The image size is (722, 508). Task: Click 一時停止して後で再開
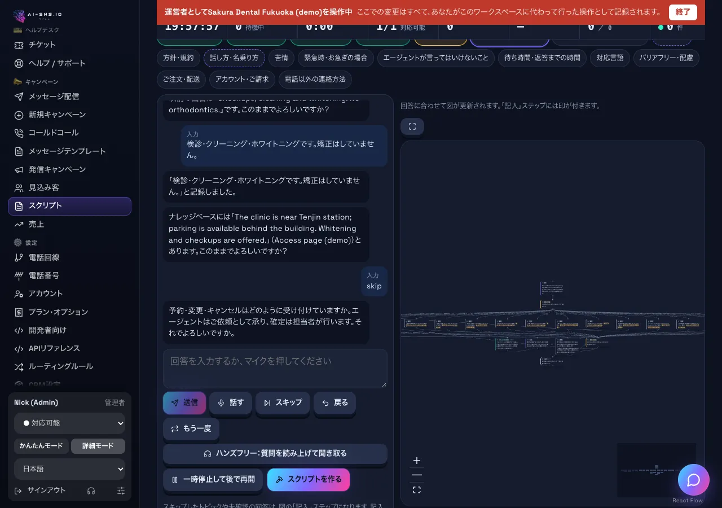coord(213,480)
